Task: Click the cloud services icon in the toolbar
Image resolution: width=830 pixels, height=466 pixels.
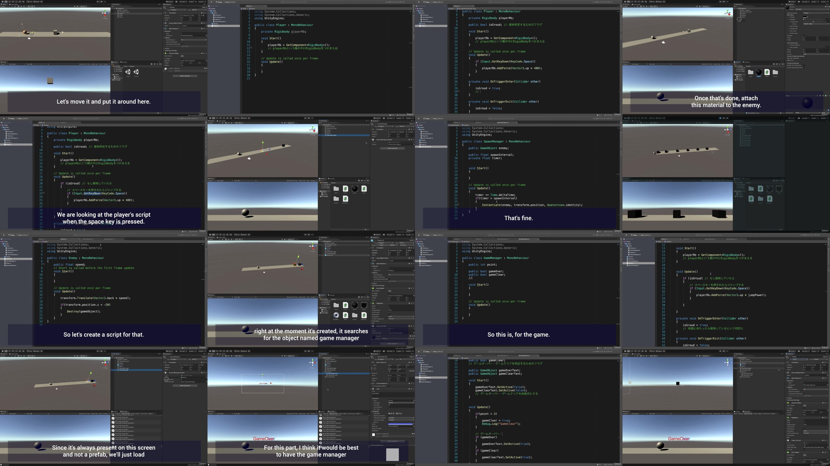Action: pyautogui.click(x=176, y=2)
